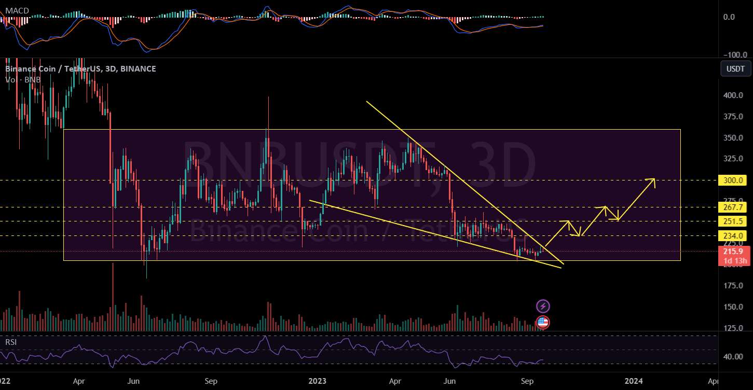Click the 267.7 yellow price level label
The width and height of the screenshot is (753, 390).
pos(732,207)
